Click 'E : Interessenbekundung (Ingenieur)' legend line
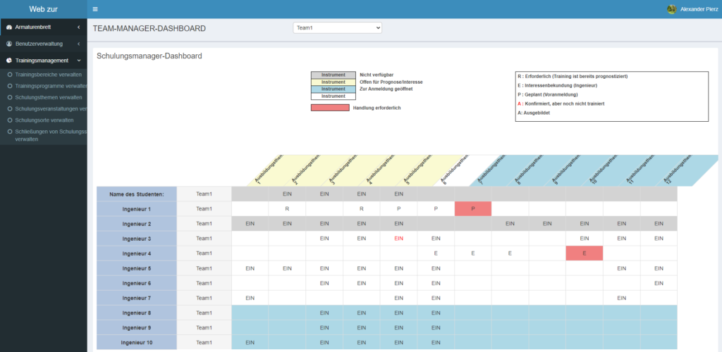 (558, 85)
